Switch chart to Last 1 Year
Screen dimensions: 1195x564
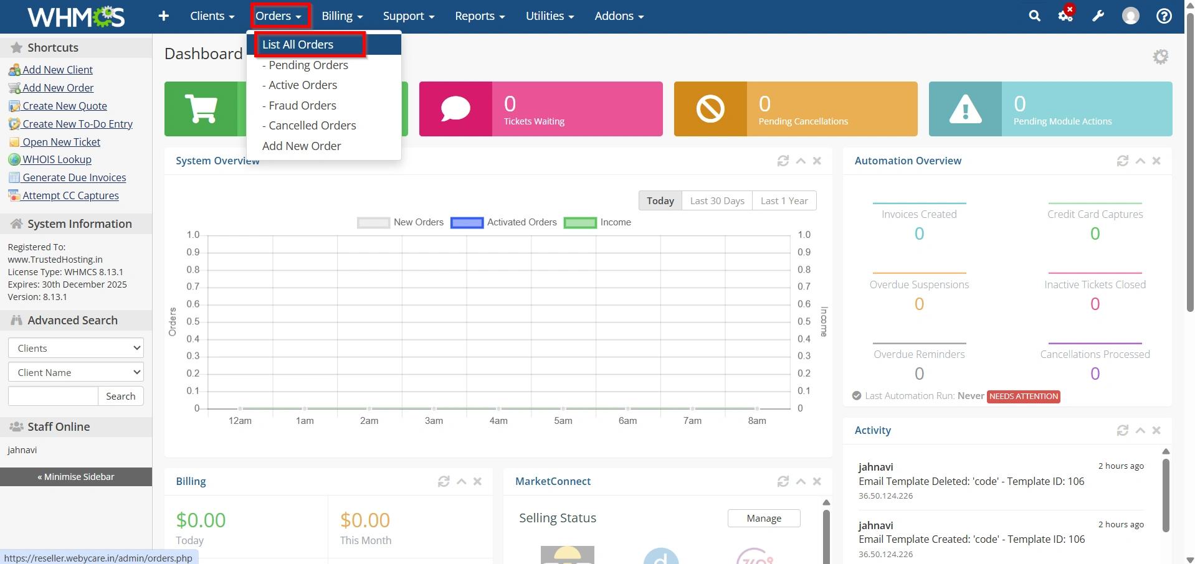coord(784,200)
